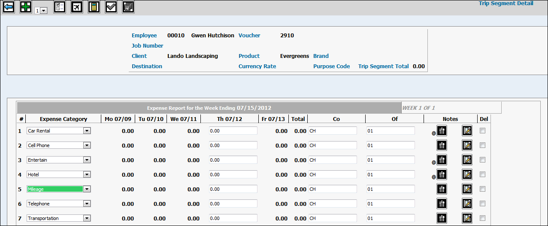
Task: Check Del box for Hotel row
Action: pos(483,175)
